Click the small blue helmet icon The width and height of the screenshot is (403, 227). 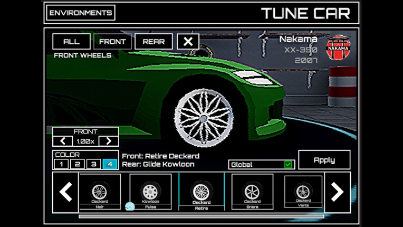tap(130, 206)
